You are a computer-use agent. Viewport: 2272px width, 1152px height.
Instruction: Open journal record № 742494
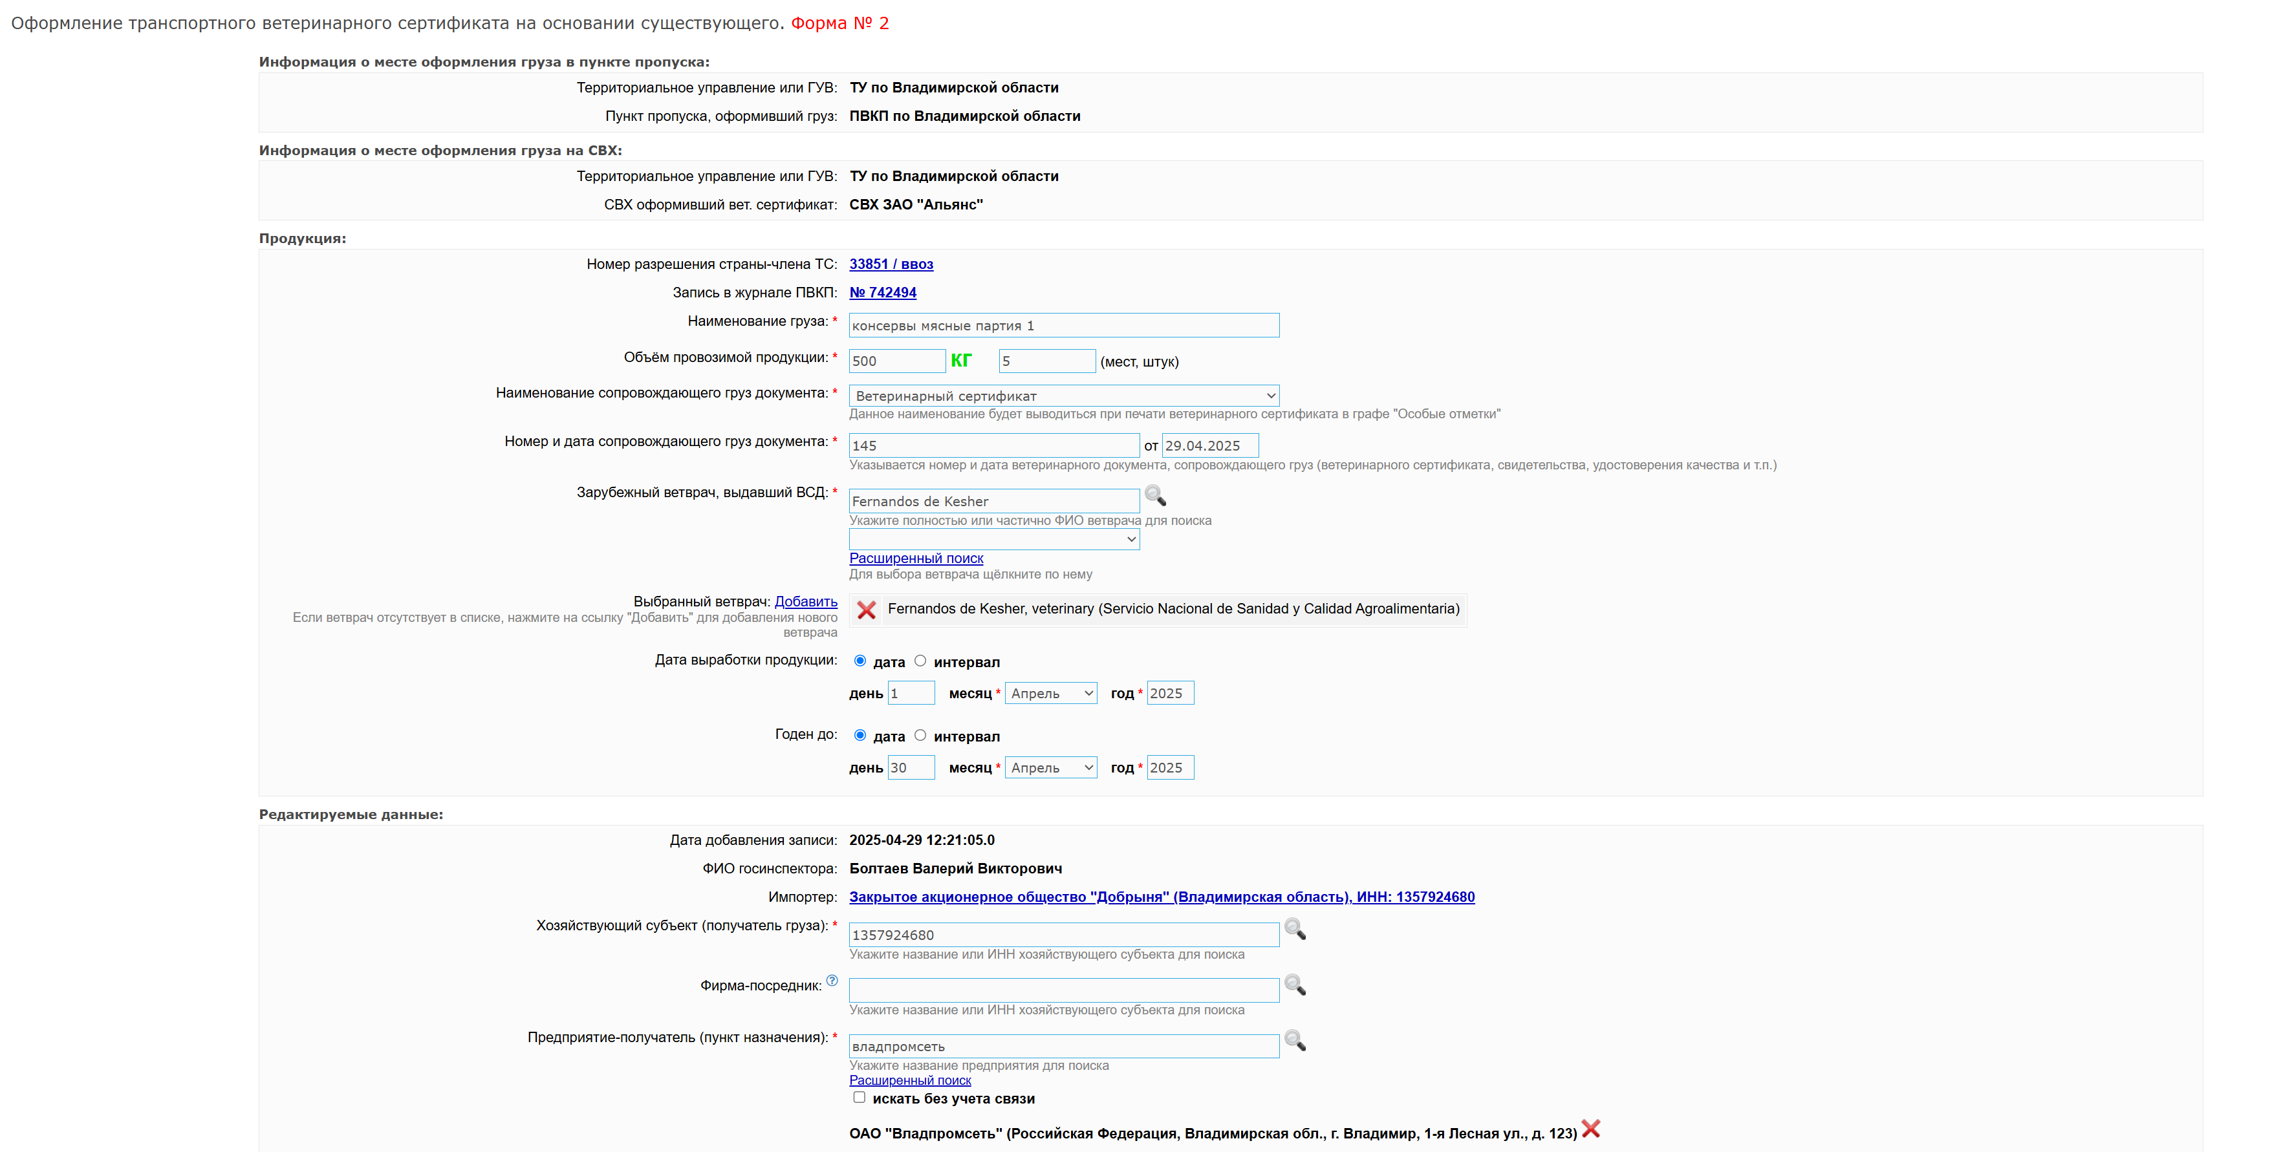pos(882,292)
